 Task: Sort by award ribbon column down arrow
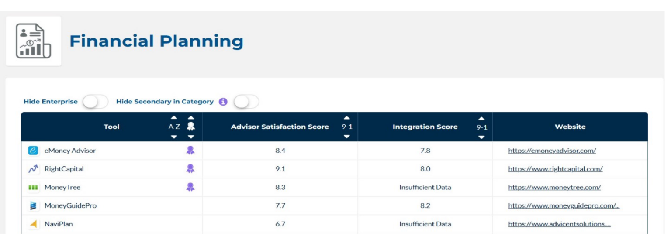click(x=191, y=137)
